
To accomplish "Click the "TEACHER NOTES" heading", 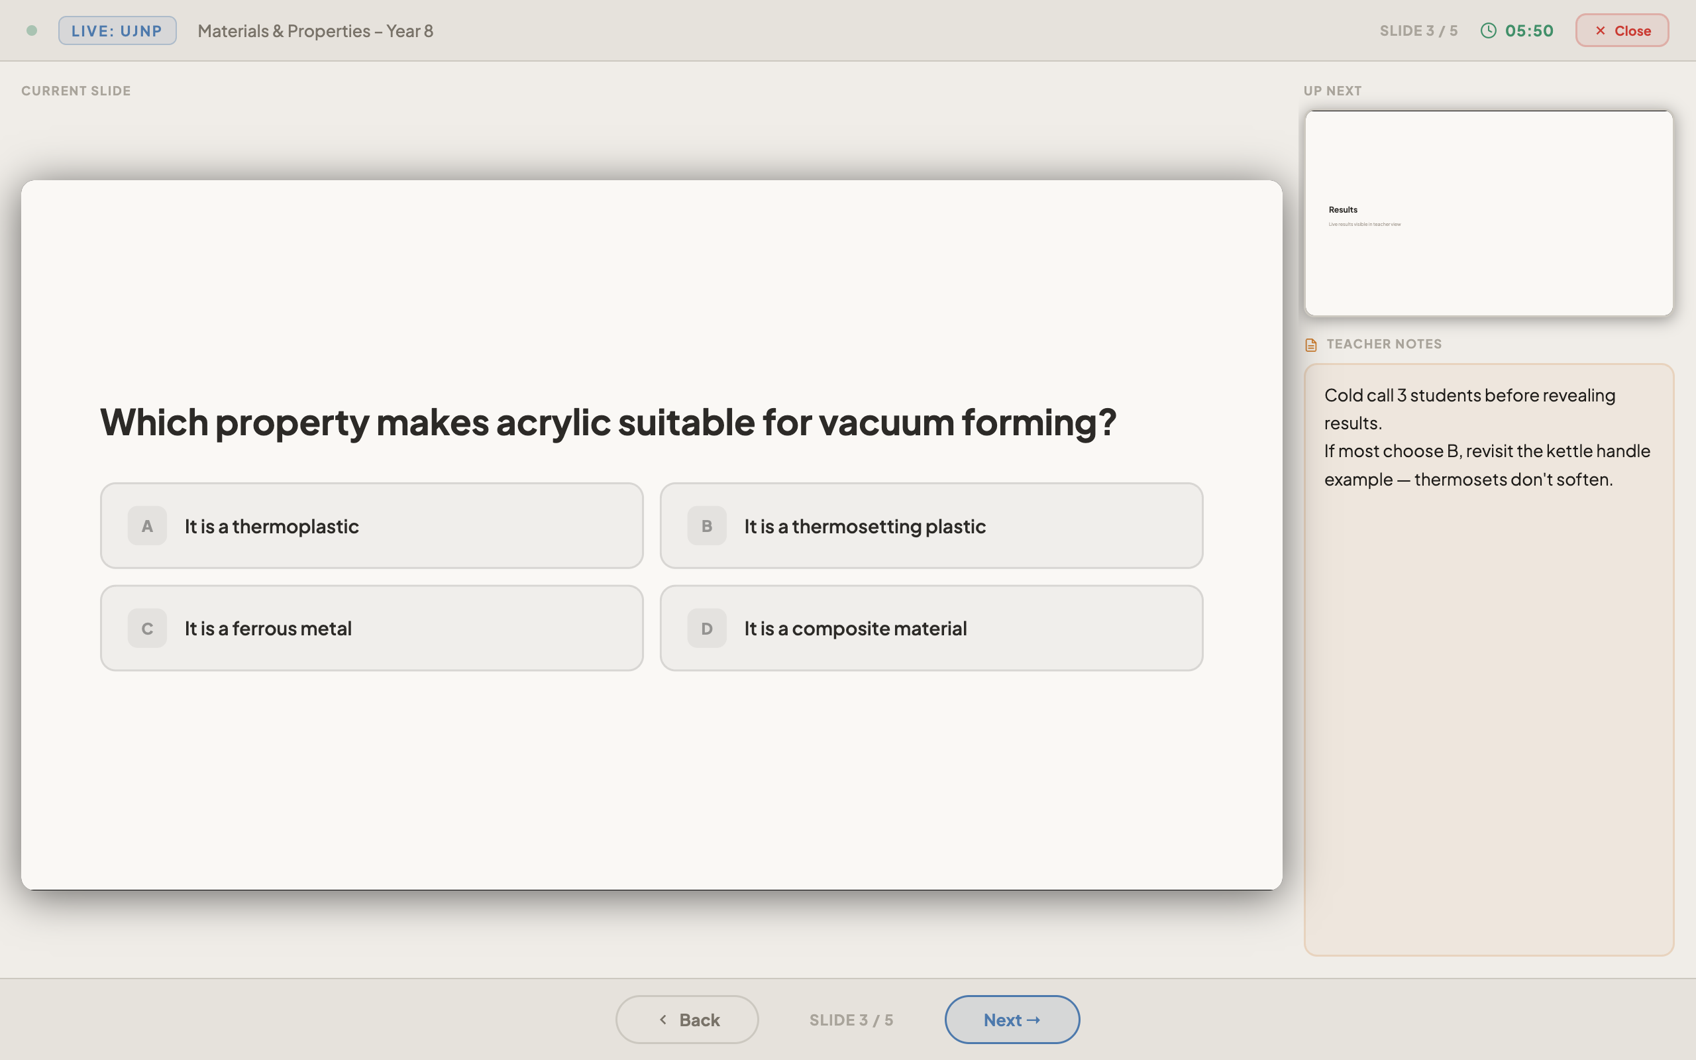I will [1383, 344].
